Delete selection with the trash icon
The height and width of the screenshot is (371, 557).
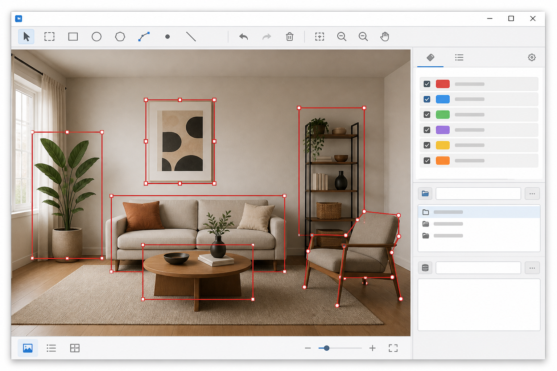[x=289, y=37]
